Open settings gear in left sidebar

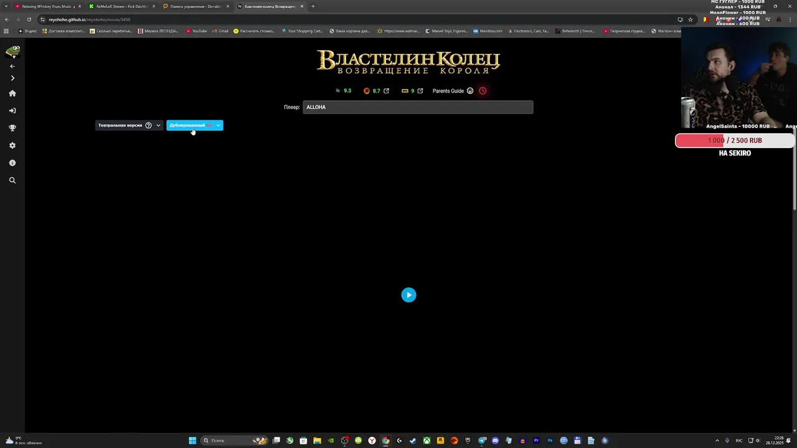click(12, 146)
